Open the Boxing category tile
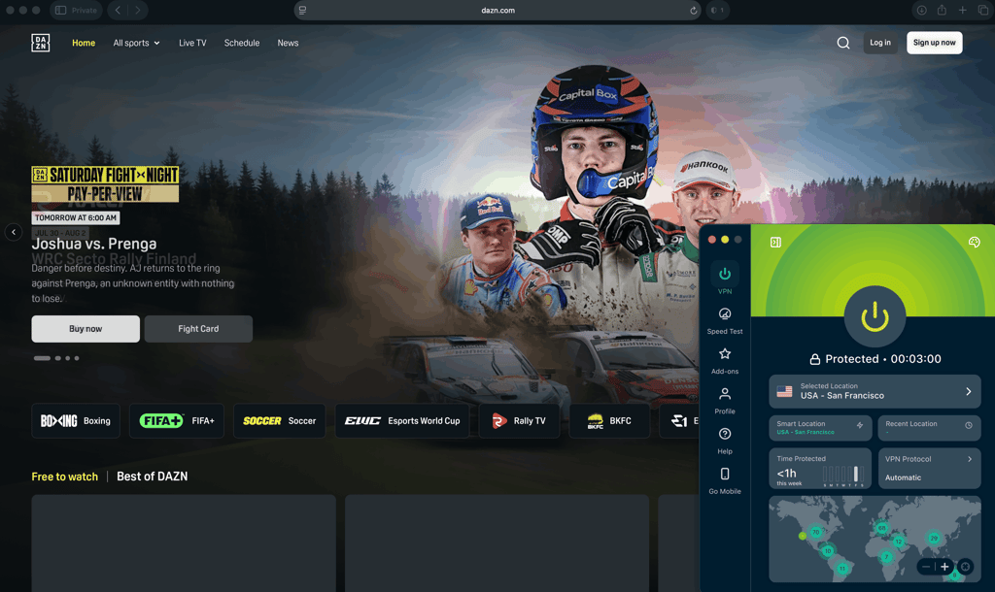 [x=76, y=421]
